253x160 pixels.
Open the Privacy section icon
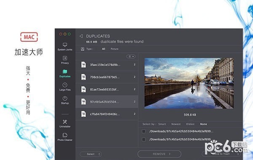(65, 58)
